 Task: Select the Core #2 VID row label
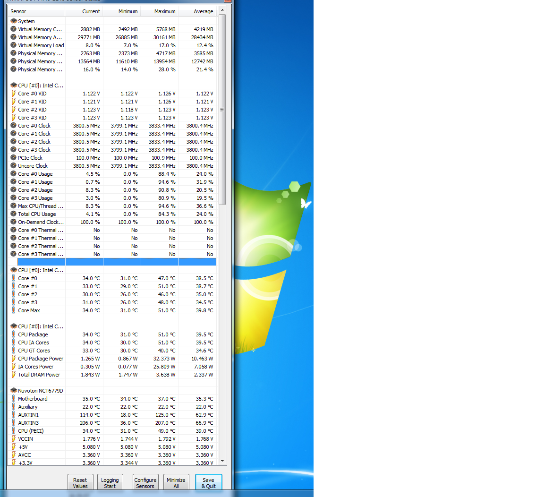point(32,110)
